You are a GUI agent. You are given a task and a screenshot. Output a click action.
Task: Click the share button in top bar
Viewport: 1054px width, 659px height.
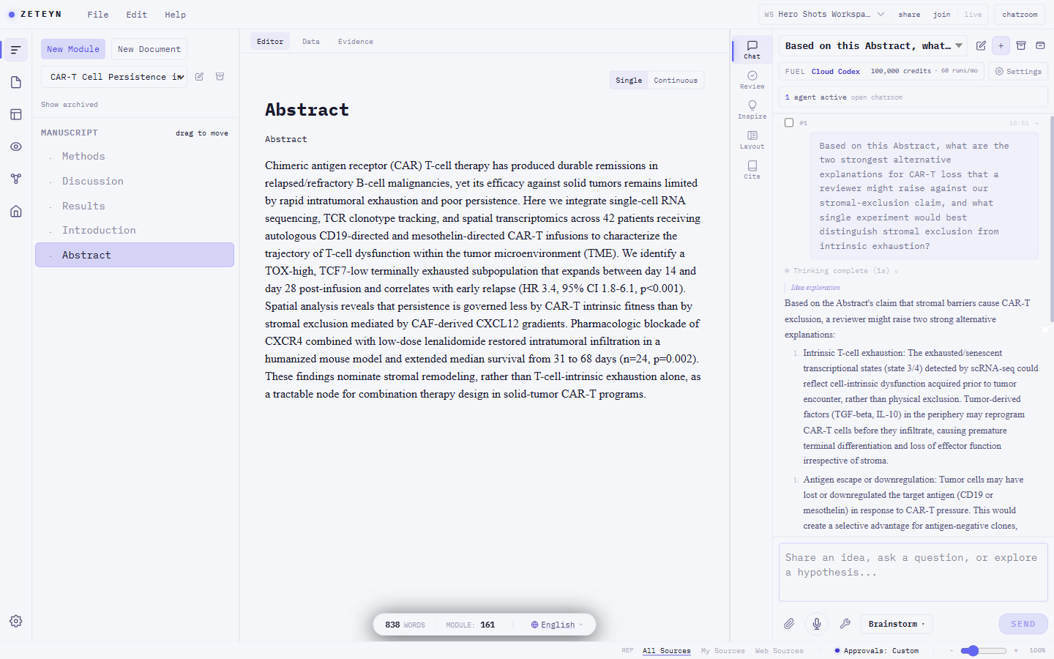pyautogui.click(x=909, y=15)
